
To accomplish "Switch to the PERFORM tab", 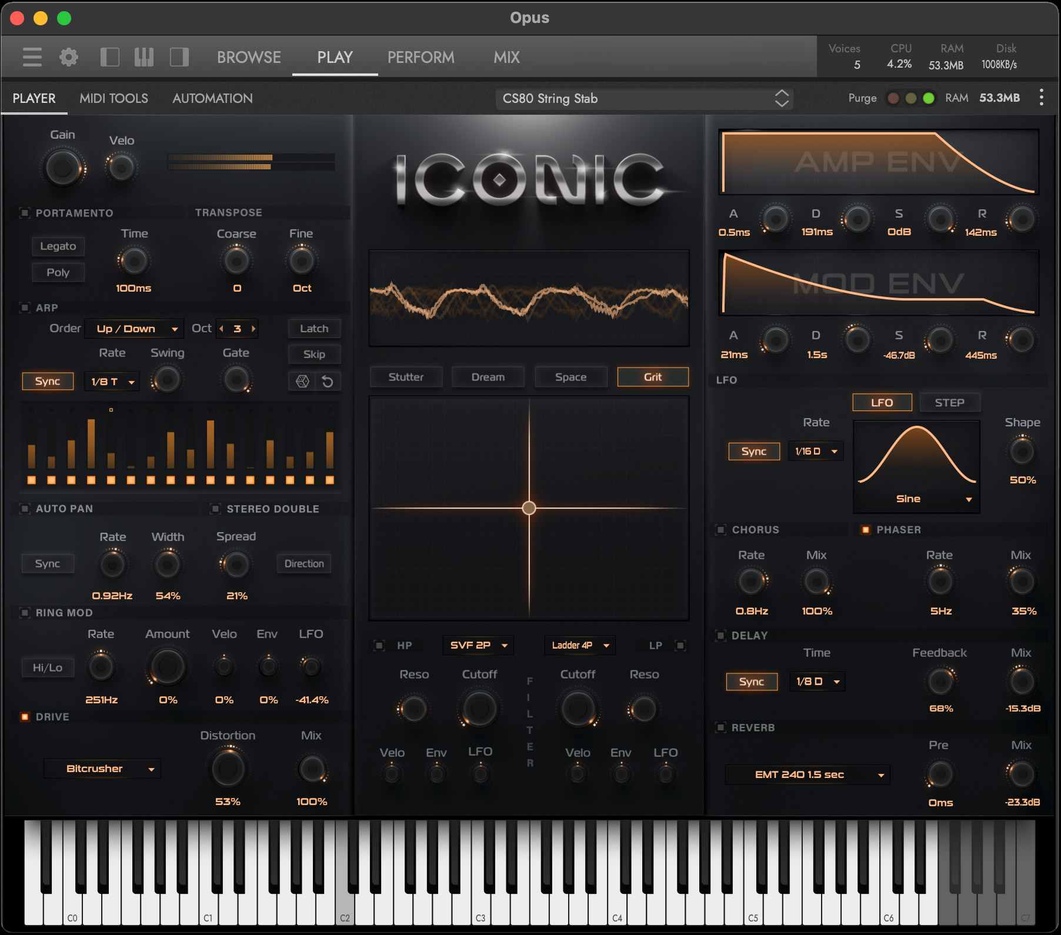I will pyautogui.click(x=421, y=56).
